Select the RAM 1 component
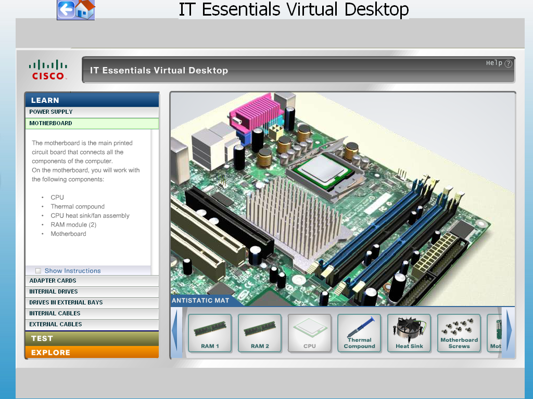 click(210, 333)
